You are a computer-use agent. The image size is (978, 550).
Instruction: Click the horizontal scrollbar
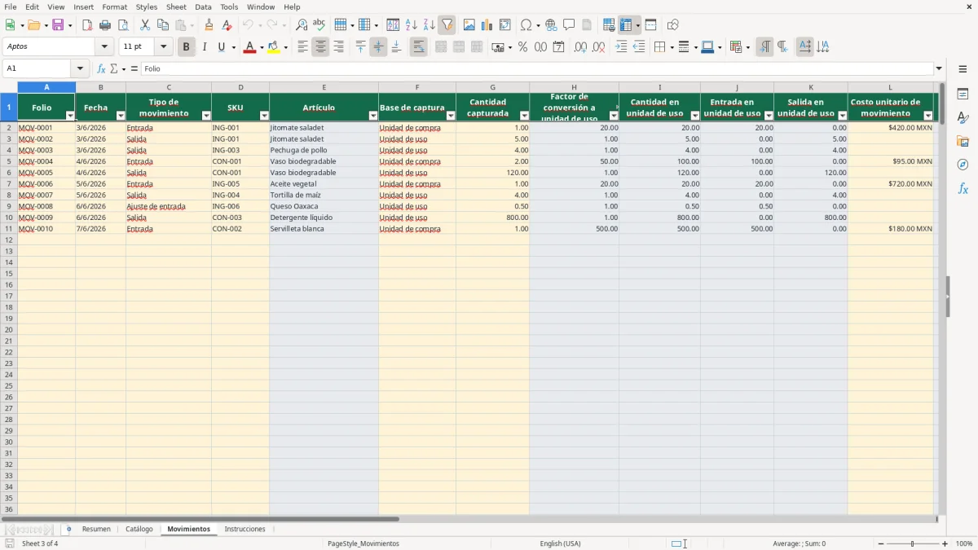click(200, 519)
